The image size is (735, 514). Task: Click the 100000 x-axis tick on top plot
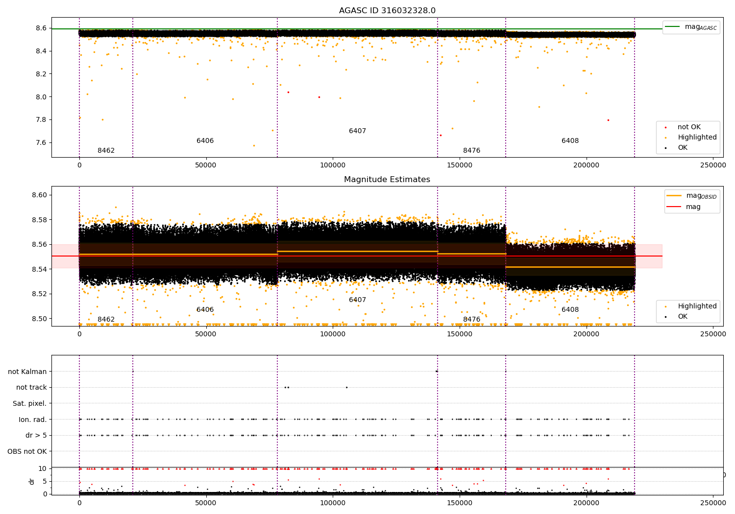point(333,165)
